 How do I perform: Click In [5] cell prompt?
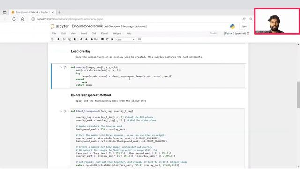(64, 67)
